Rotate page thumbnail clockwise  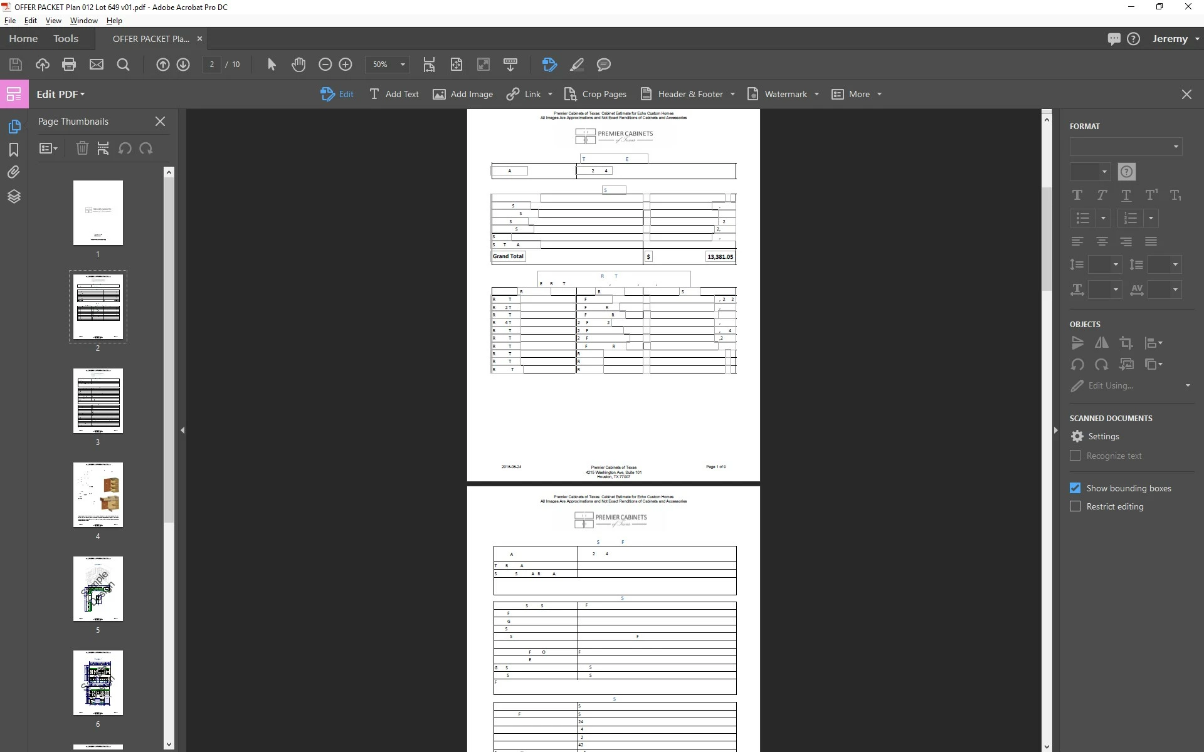tap(146, 149)
